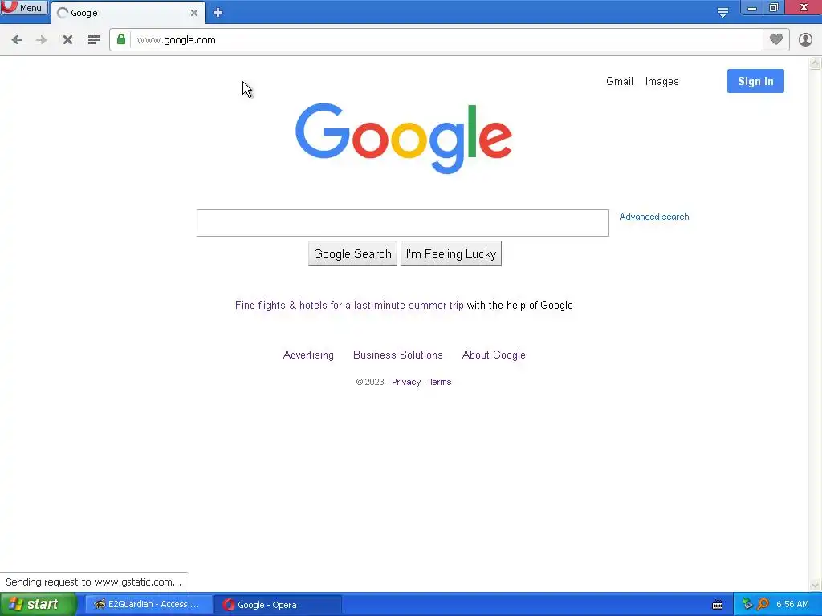Open the Business Solutions link
822x616 pixels.
[398, 355]
